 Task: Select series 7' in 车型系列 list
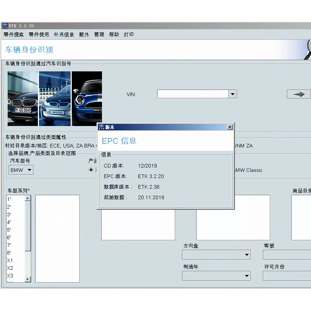click(x=16, y=245)
